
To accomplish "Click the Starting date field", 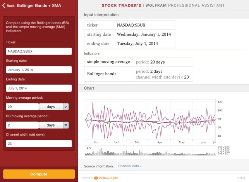I will tap(39, 70).
